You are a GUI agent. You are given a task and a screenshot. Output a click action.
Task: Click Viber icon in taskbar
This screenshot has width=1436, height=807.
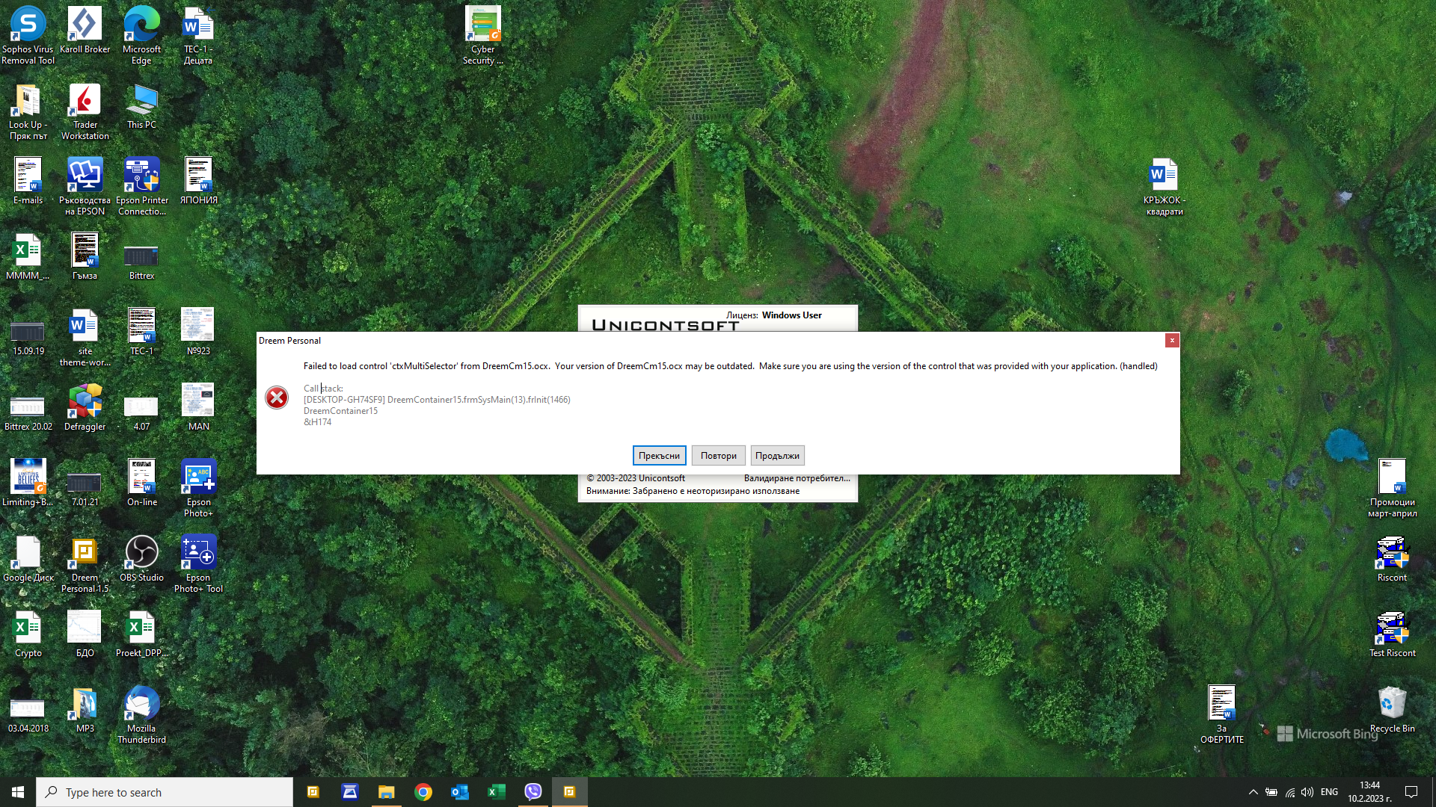pos(533,792)
